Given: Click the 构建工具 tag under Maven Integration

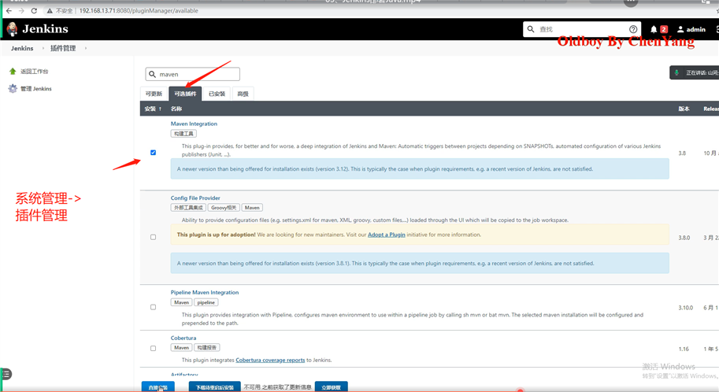Looking at the screenshot, I should coord(183,134).
